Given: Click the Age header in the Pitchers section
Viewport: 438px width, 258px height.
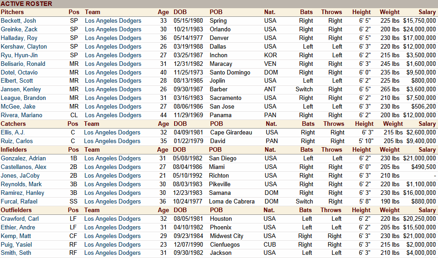Looking at the screenshot, I should [x=163, y=12].
